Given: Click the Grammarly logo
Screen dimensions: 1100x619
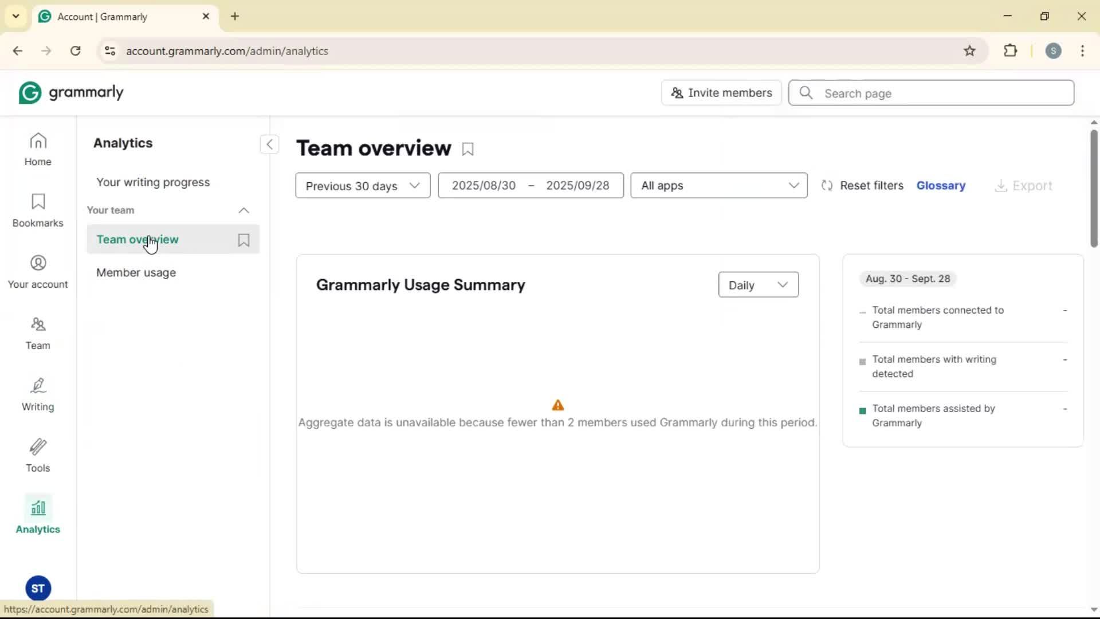Looking at the screenshot, I should pyautogui.click(x=71, y=93).
